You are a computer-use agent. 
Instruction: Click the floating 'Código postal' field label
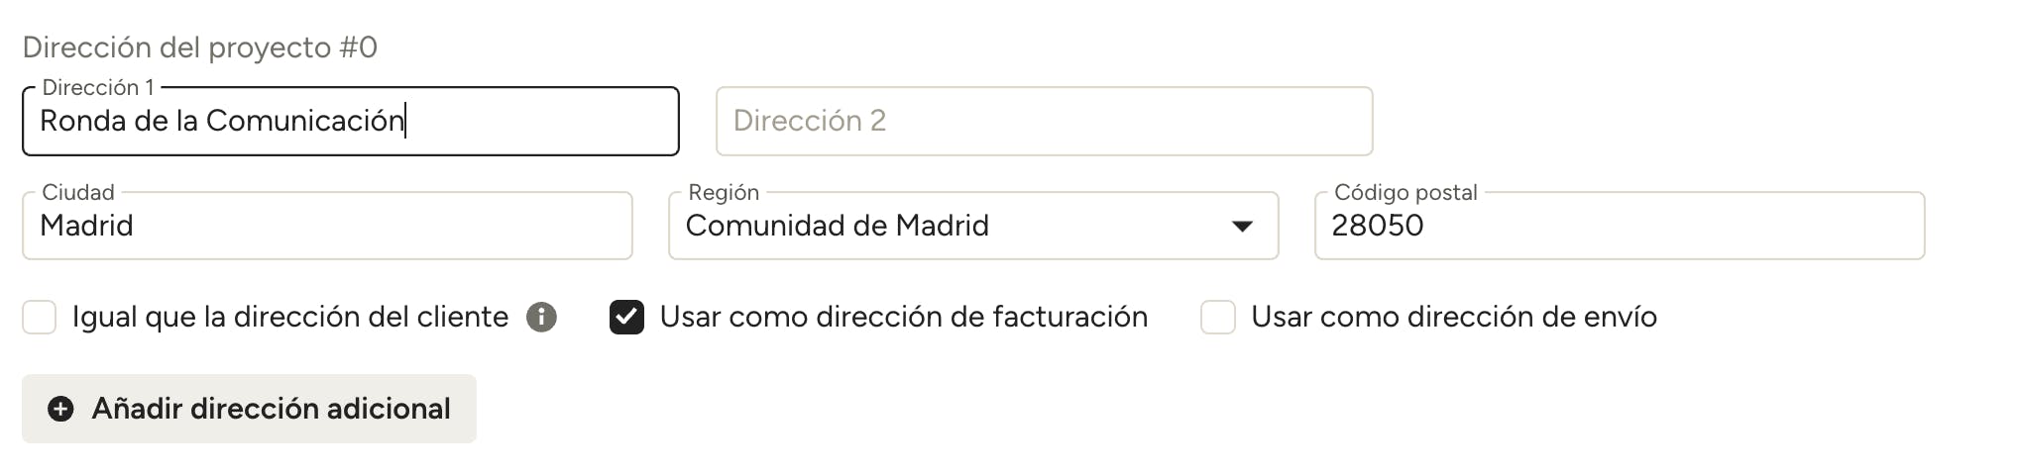coord(1404,192)
